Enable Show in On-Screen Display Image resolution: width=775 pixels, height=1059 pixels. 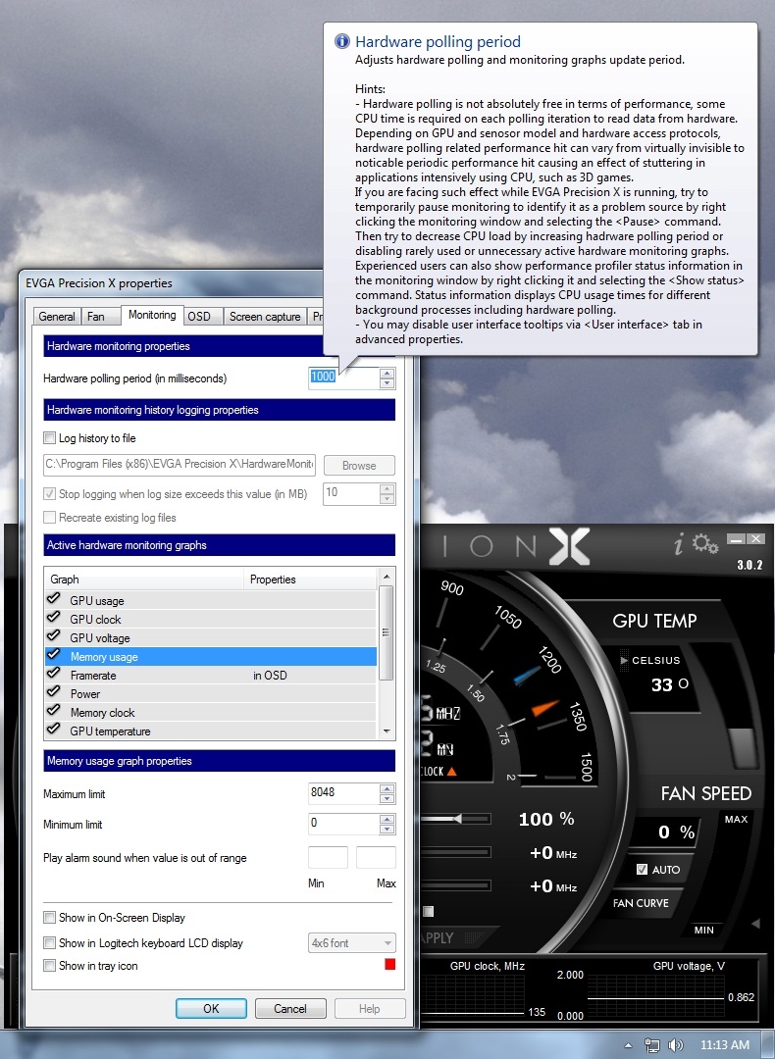click(x=49, y=917)
